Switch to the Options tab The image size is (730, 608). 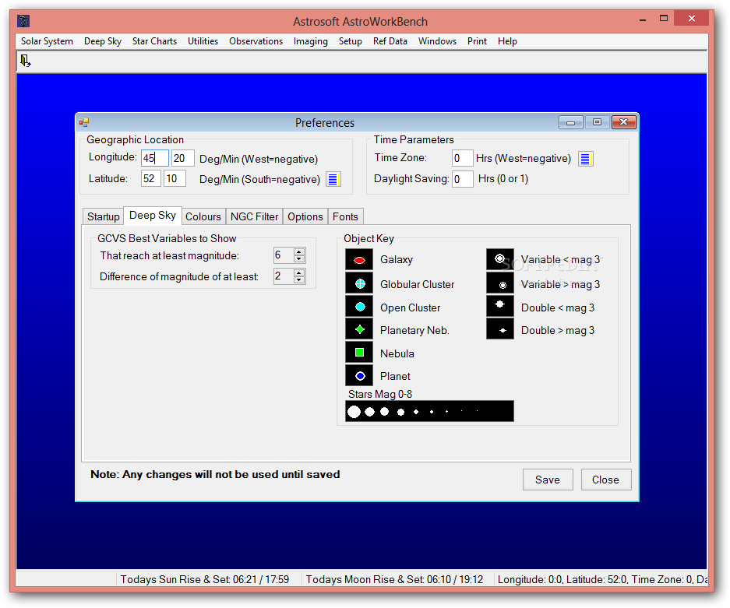tap(305, 216)
